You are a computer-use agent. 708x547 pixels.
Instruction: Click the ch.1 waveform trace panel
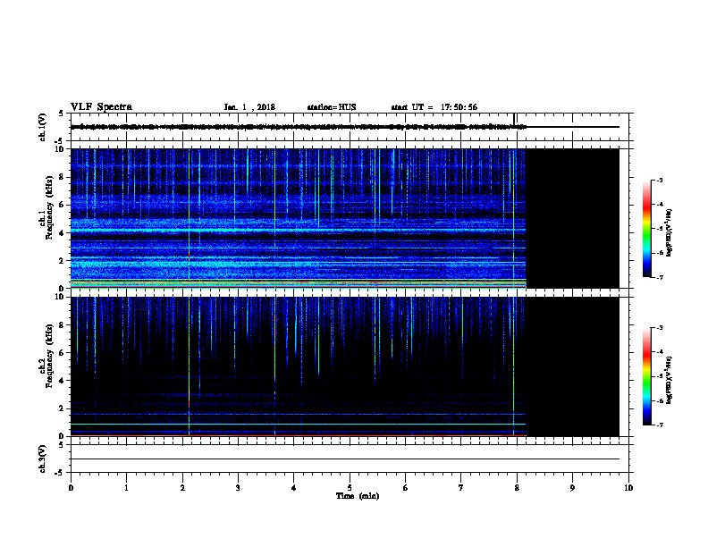pos(350,127)
